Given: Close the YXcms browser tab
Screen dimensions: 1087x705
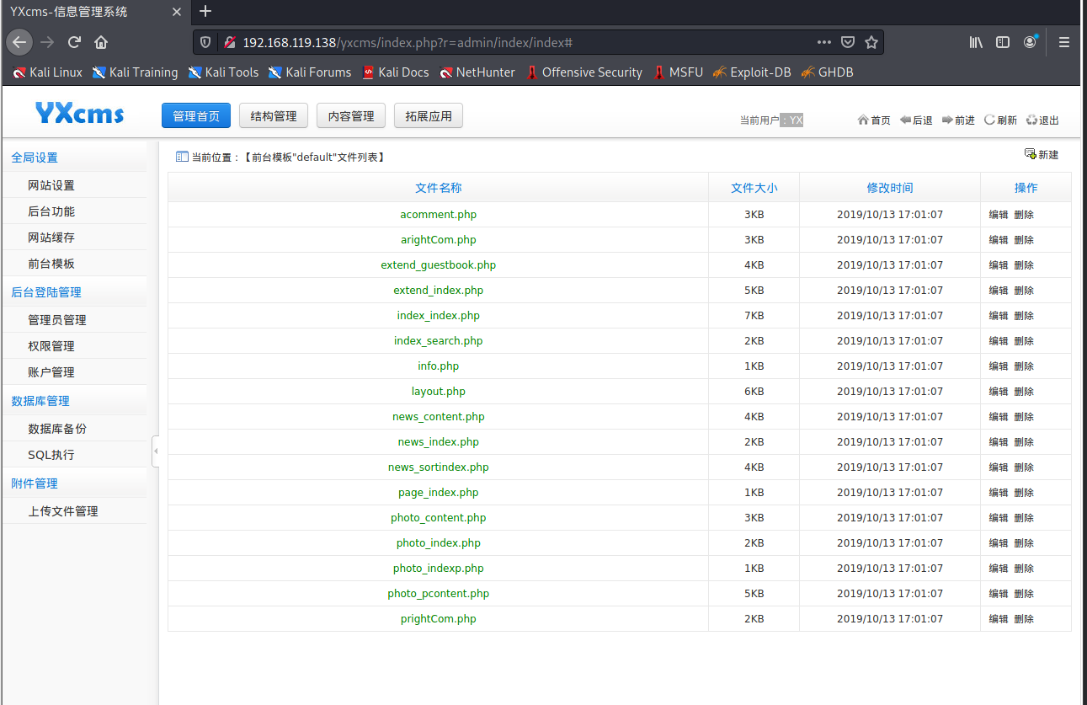Looking at the screenshot, I should 176,12.
